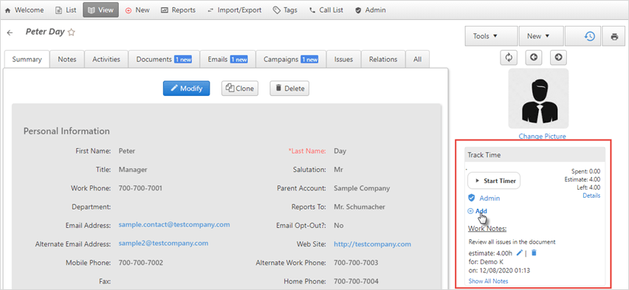Image resolution: width=629 pixels, height=290 pixels.
Task: Click the back arrow beside Peter Day
Action: click(x=10, y=33)
